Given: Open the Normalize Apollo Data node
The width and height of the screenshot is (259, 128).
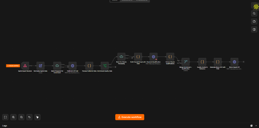Looking at the screenshot, I should coord(40,66).
